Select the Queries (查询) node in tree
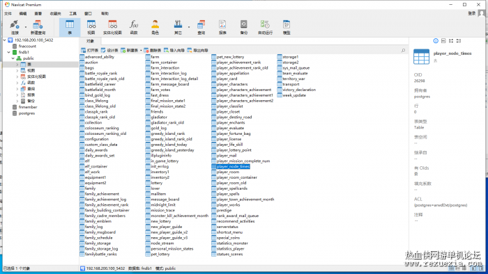488x274 pixels. [31, 89]
